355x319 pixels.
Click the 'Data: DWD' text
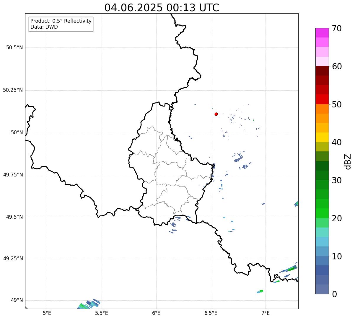(x=44, y=27)
